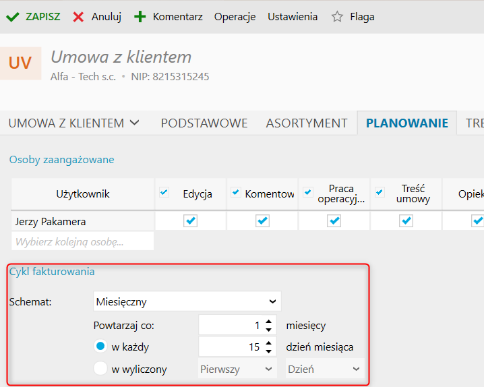Screen dimensions: 484x387
Task: Click the orange UV contract icon
Action: [x=20, y=63]
